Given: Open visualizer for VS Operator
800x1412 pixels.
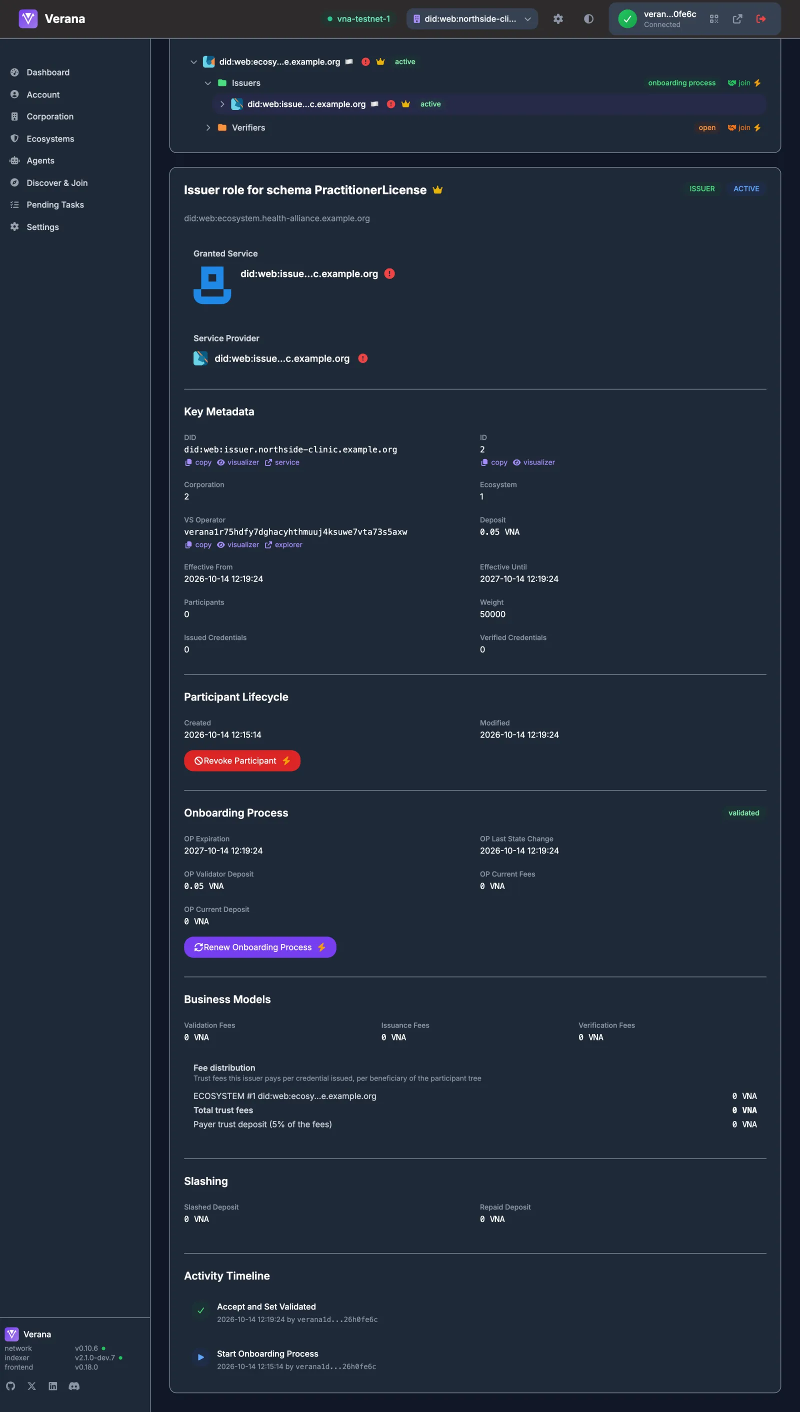Looking at the screenshot, I should 238,545.
